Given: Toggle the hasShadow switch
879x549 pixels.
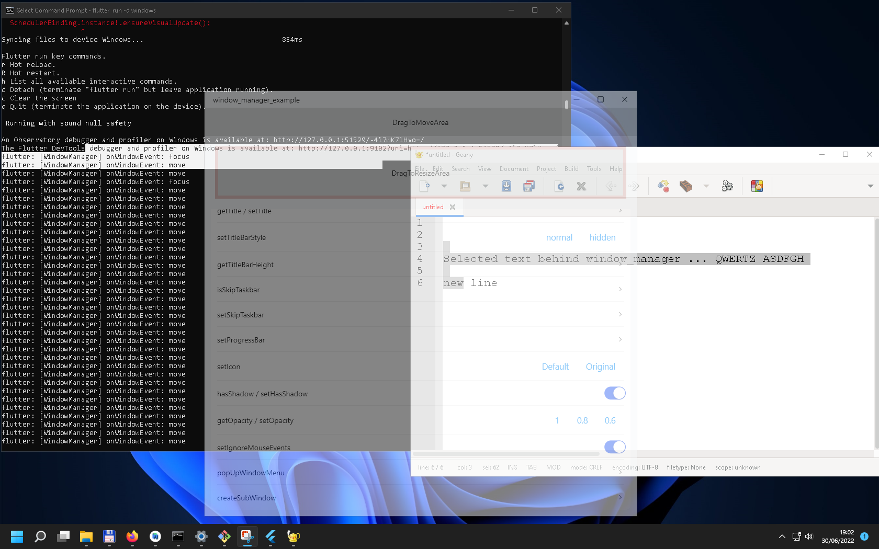Looking at the screenshot, I should (x=615, y=393).
